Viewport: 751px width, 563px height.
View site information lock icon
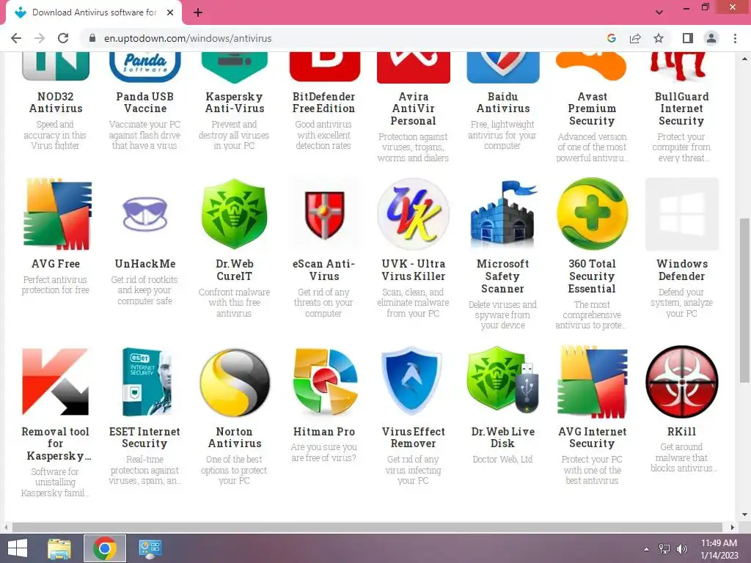coord(92,38)
